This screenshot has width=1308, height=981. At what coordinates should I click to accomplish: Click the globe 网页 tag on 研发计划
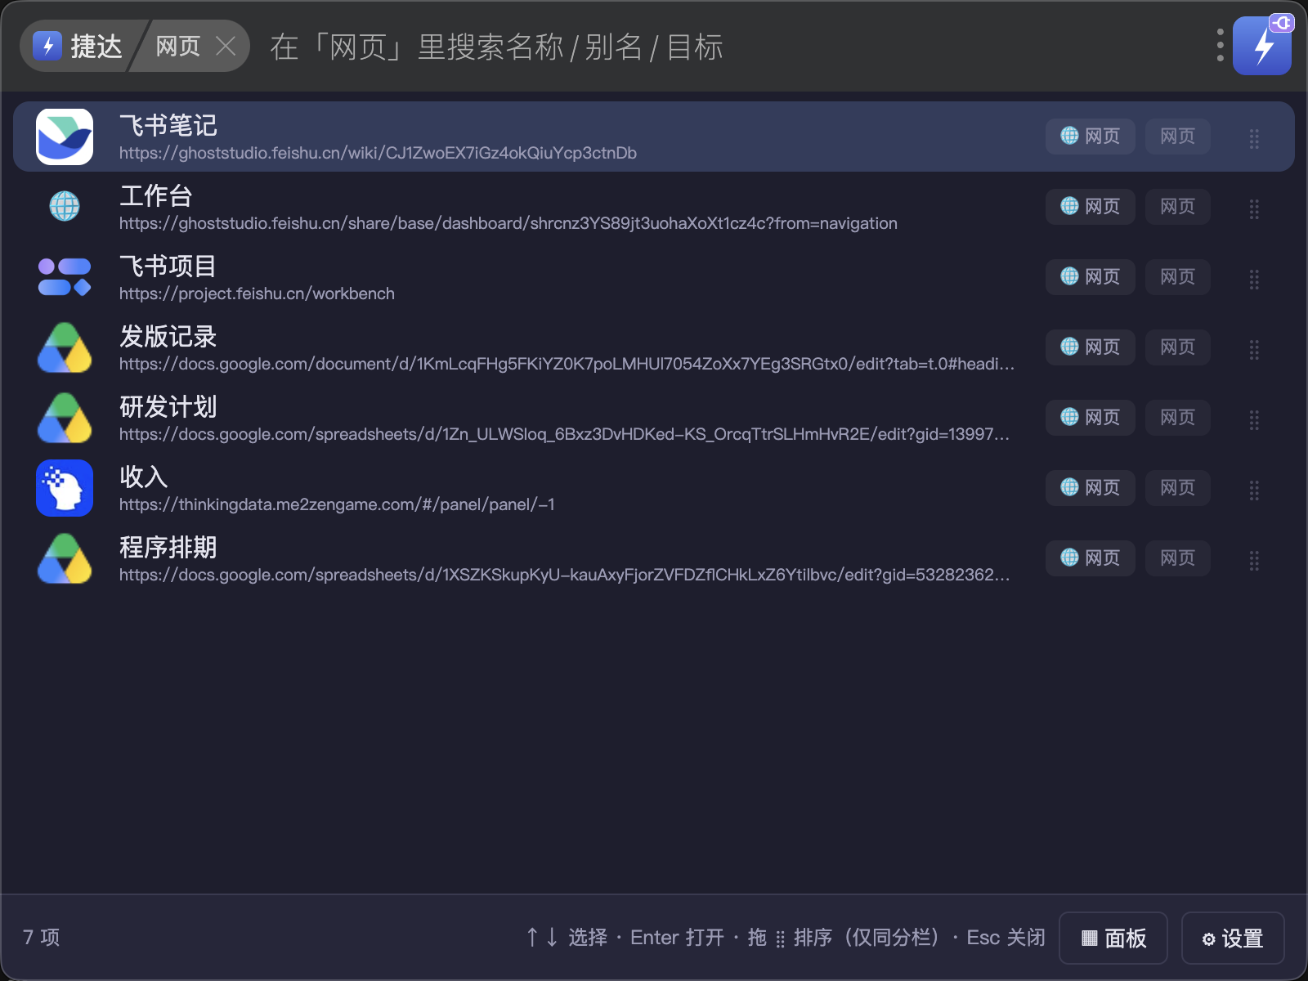pos(1090,417)
